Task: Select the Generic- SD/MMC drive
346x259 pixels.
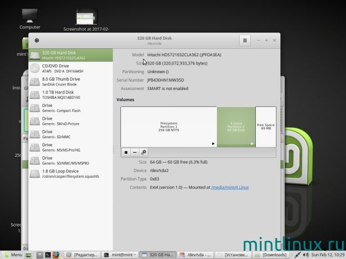Action: (x=70, y=134)
